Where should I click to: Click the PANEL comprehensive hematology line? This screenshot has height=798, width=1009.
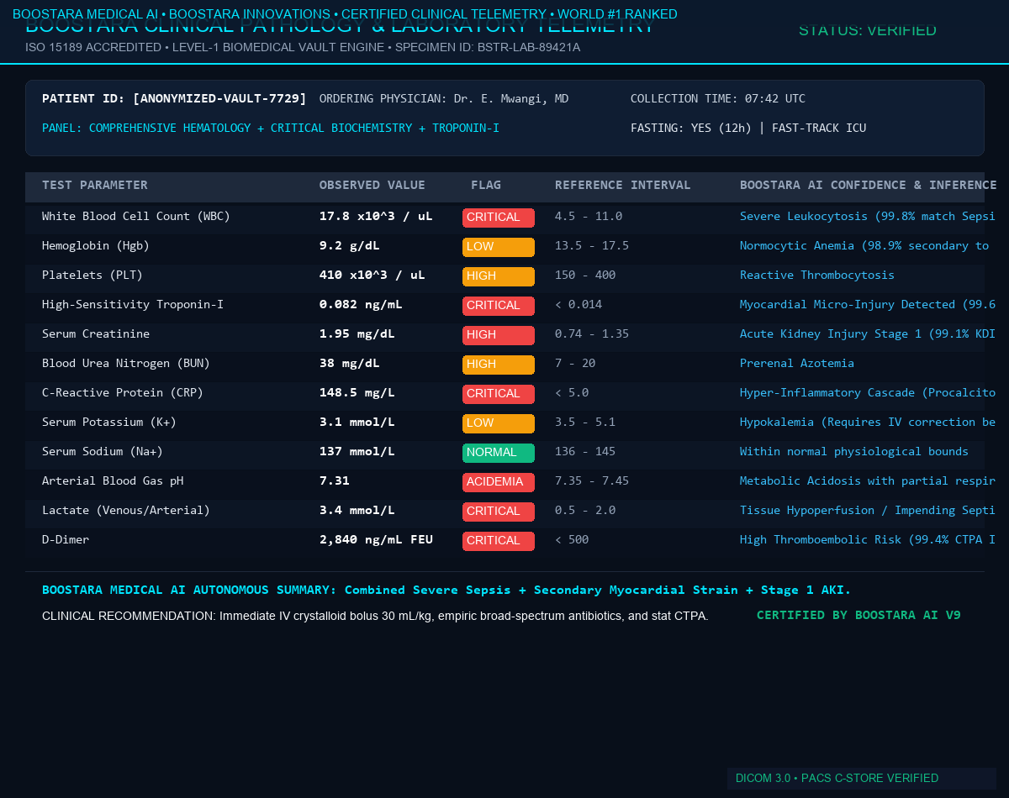point(271,128)
